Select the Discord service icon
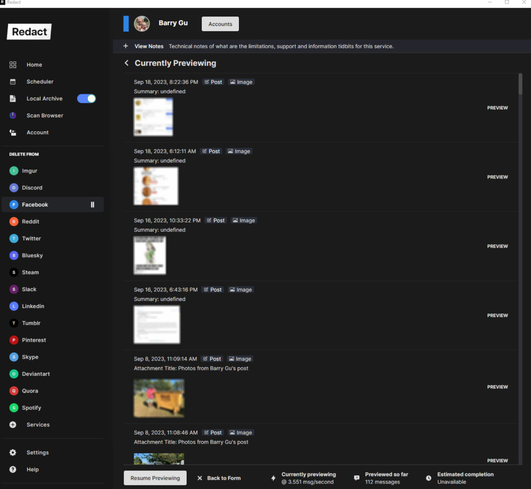This screenshot has height=489, width=531. pyautogui.click(x=14, y=188)
